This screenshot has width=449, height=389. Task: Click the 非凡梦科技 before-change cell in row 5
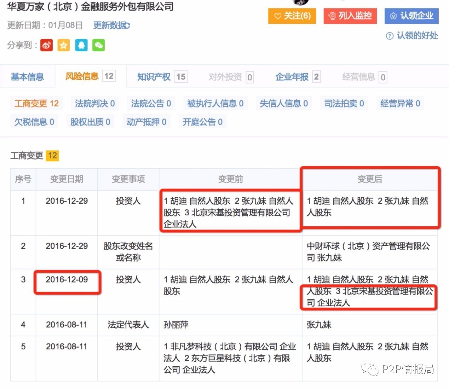pyautogui.click(x=230, y=358)
